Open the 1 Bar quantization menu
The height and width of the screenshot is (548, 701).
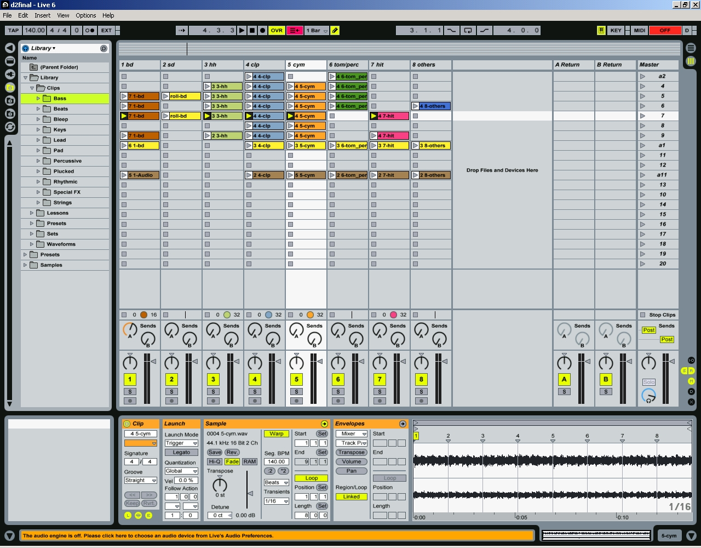point(317,30)
